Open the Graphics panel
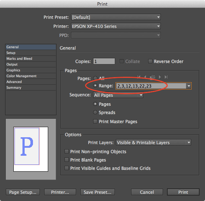The image size is (205, 201). [31, 70]
